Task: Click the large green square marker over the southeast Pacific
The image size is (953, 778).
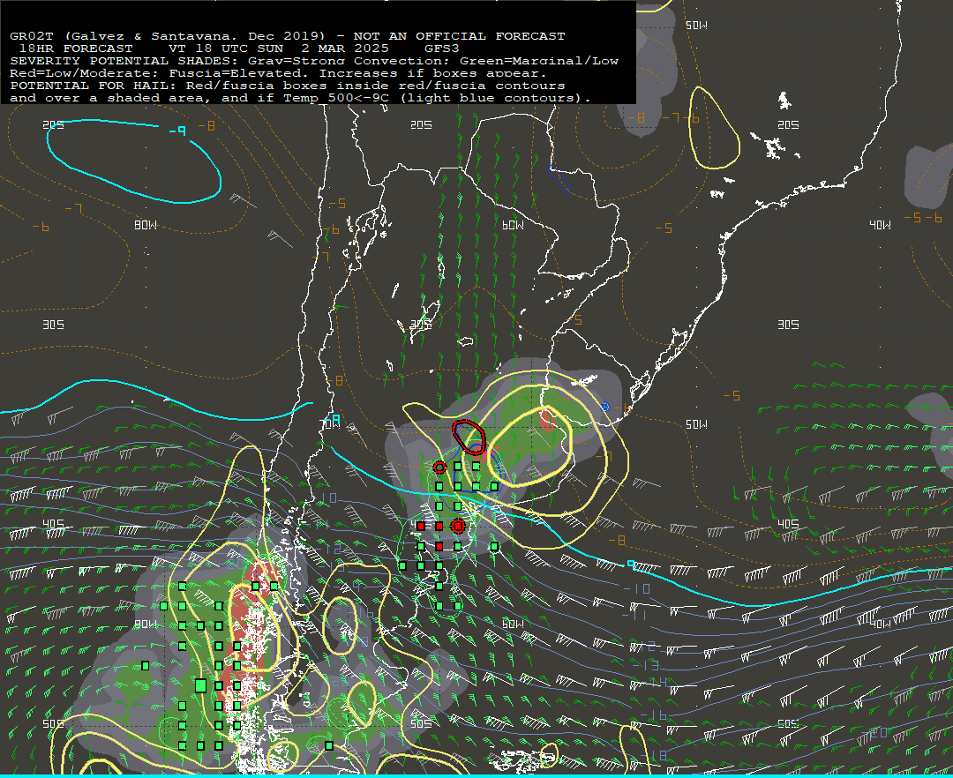Action: click(200, 685)
